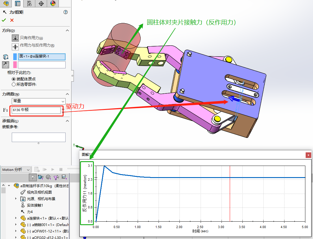Viewport: 313px width, 239px height.
Task: Toggle the no-filter funnel icon
Action: click(33, 177)
